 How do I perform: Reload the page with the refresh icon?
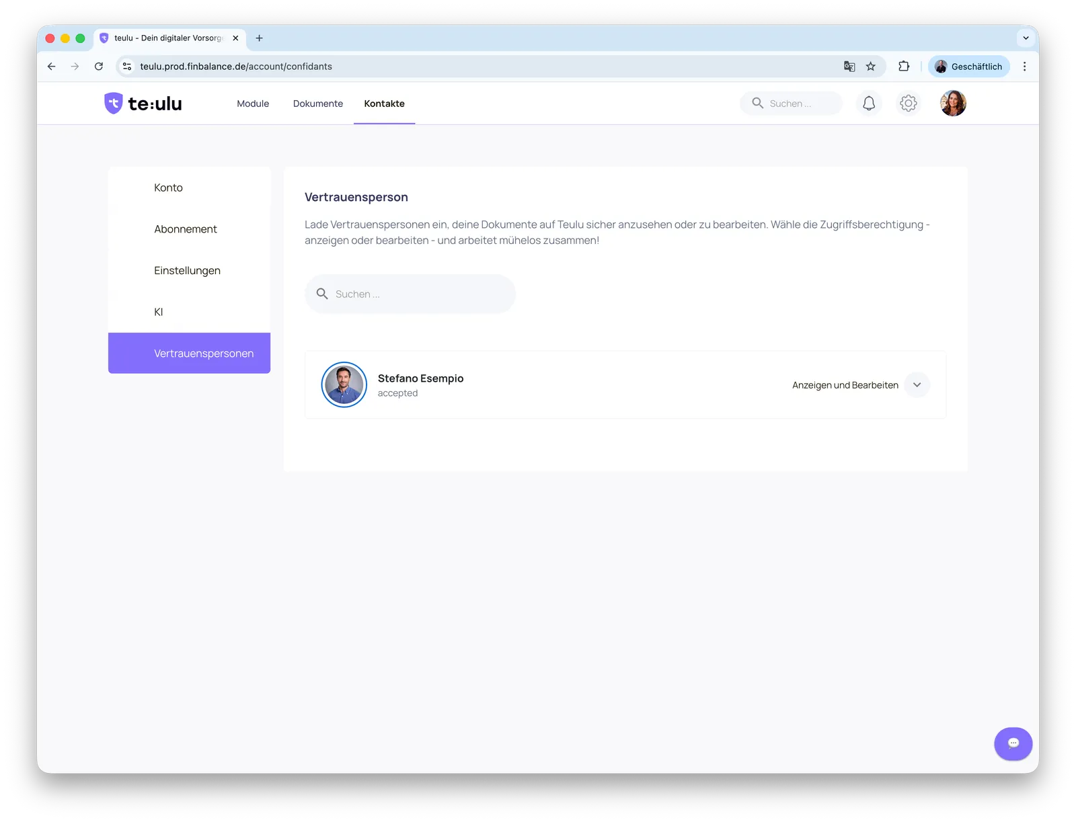(x=99, y=67)
